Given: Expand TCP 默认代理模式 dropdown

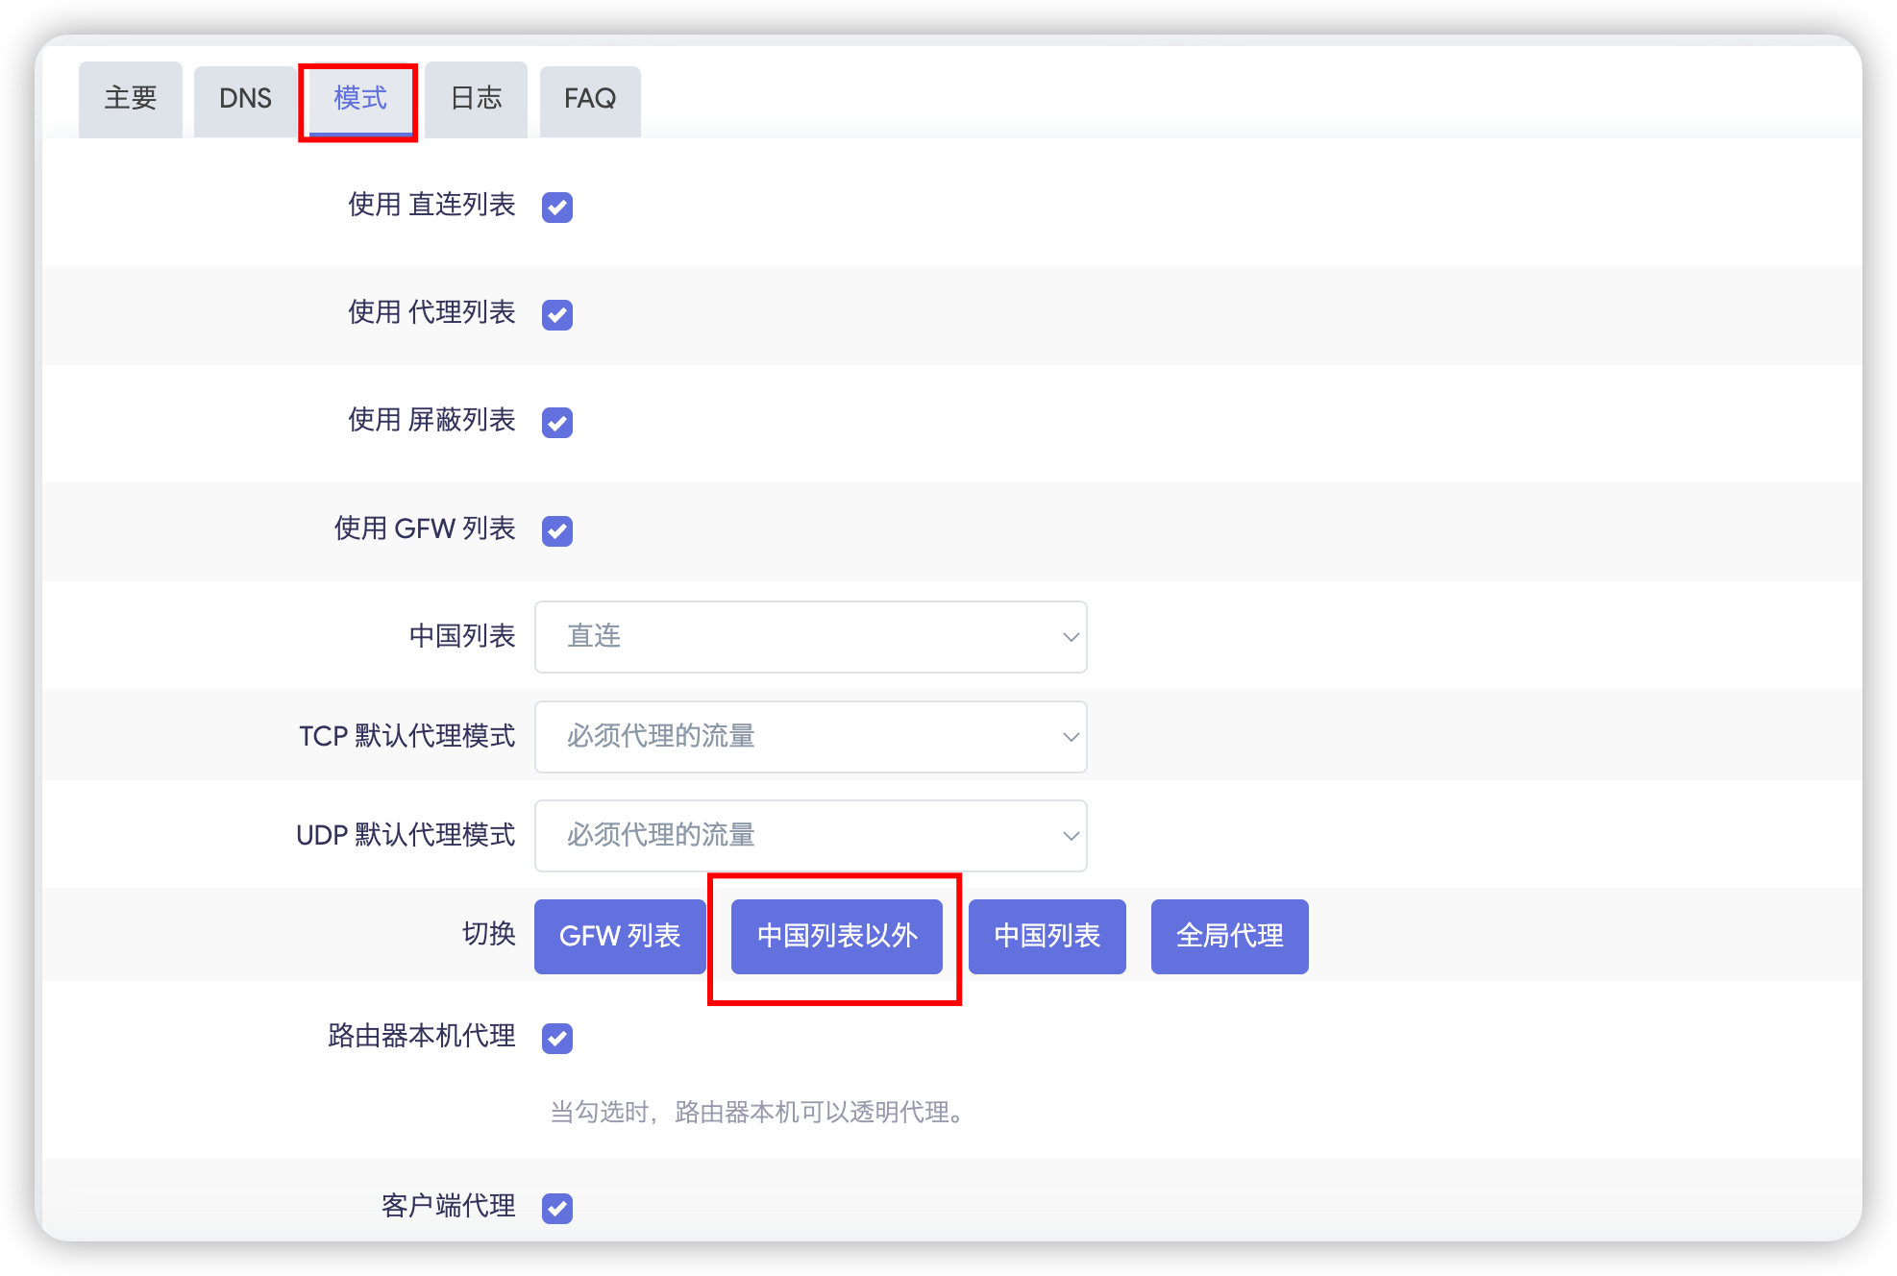Looking at the screenshot, I should 809,737.
